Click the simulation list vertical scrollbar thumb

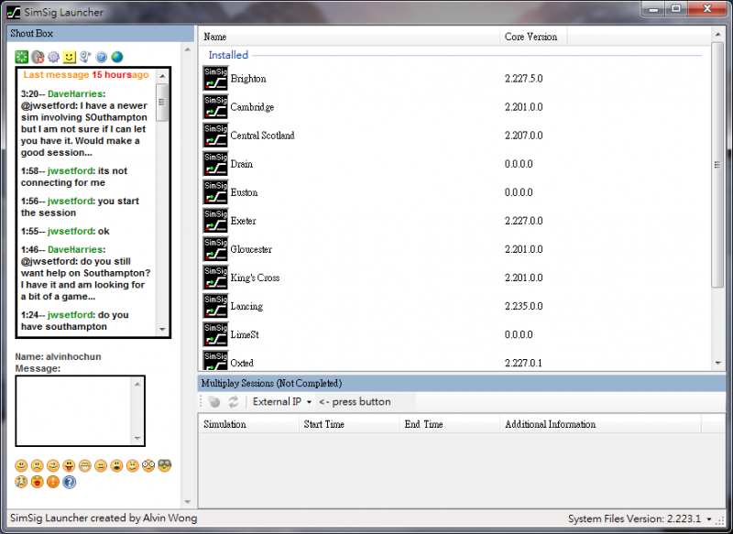tap(717, 165)
